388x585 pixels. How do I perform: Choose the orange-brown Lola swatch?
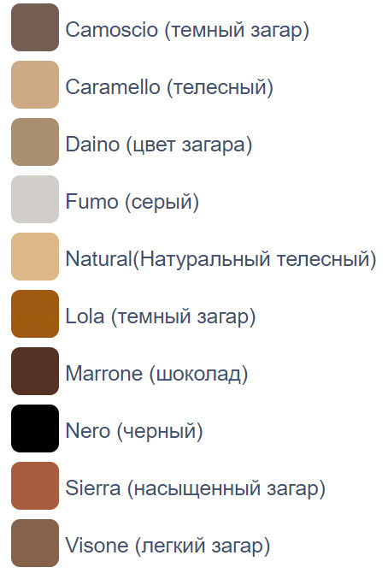35,314
